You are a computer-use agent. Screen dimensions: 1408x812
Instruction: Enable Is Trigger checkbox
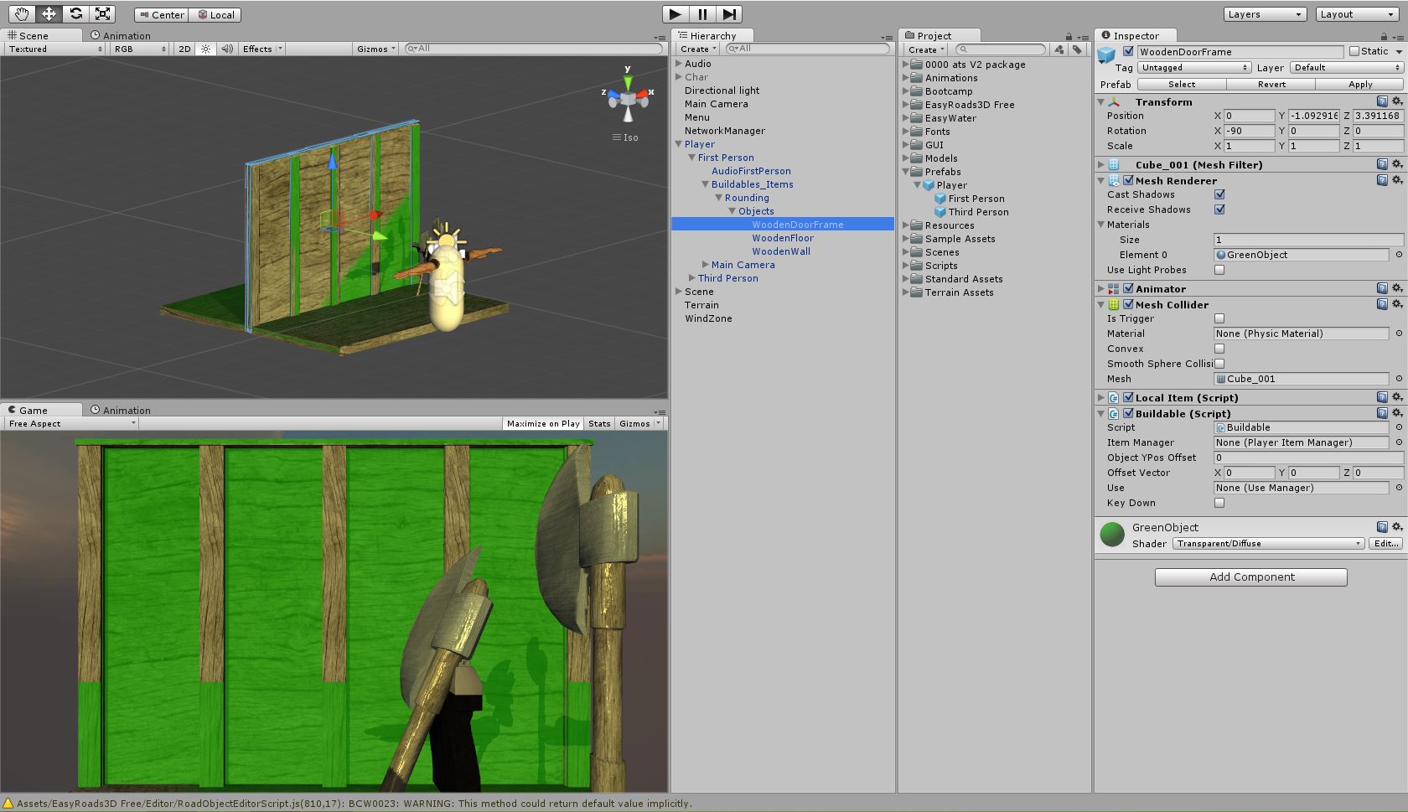pyautogui.click(x=1219, y=318)
